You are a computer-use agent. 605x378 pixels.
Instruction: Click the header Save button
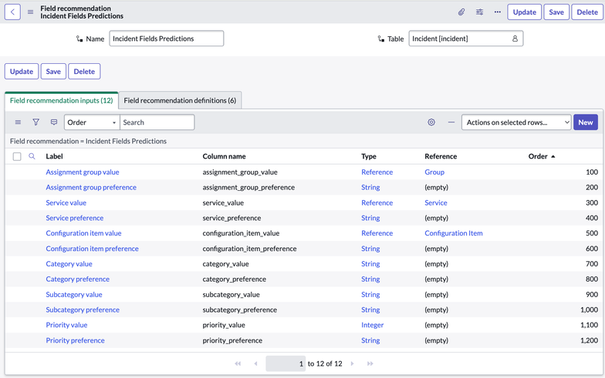coord(556,12)
